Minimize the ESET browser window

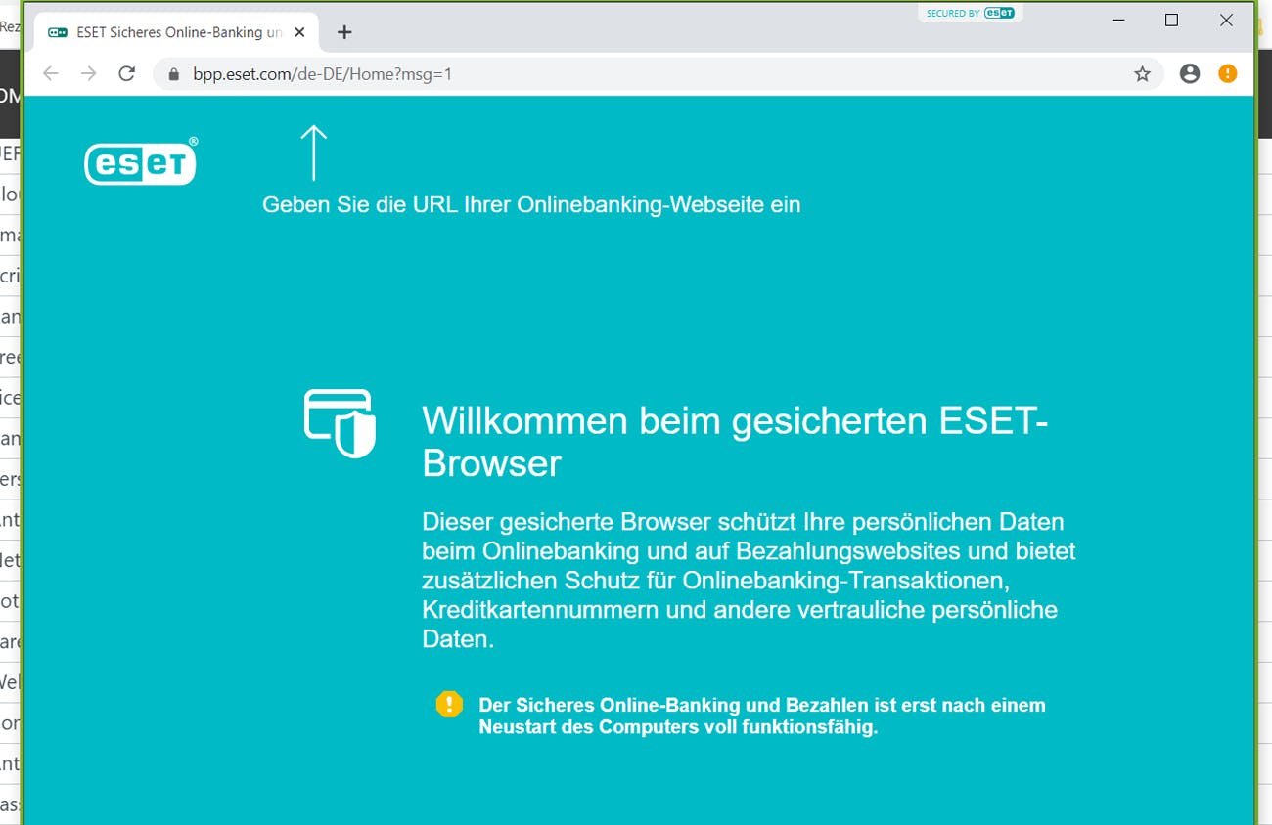click(1117, 21)
